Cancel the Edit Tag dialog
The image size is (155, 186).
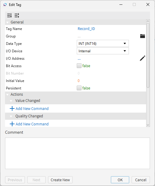coord(141,180)
